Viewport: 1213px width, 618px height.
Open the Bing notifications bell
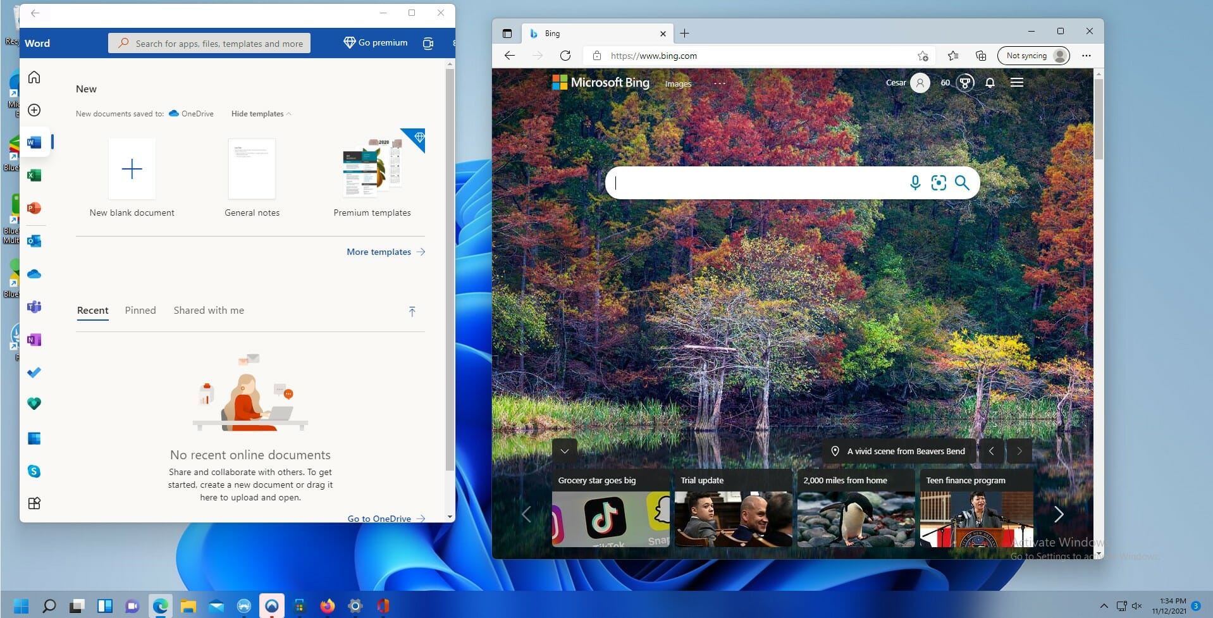(990, 82)
